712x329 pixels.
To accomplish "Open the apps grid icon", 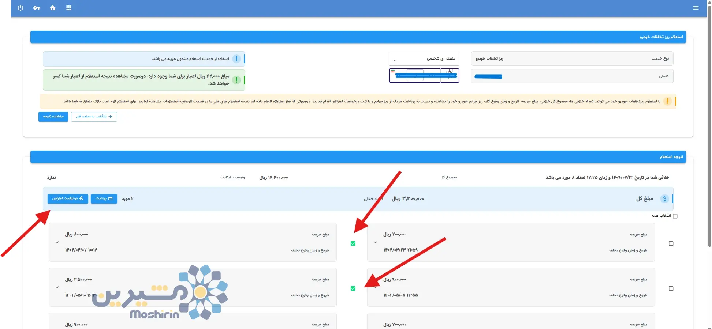I will tap(68, 8).
